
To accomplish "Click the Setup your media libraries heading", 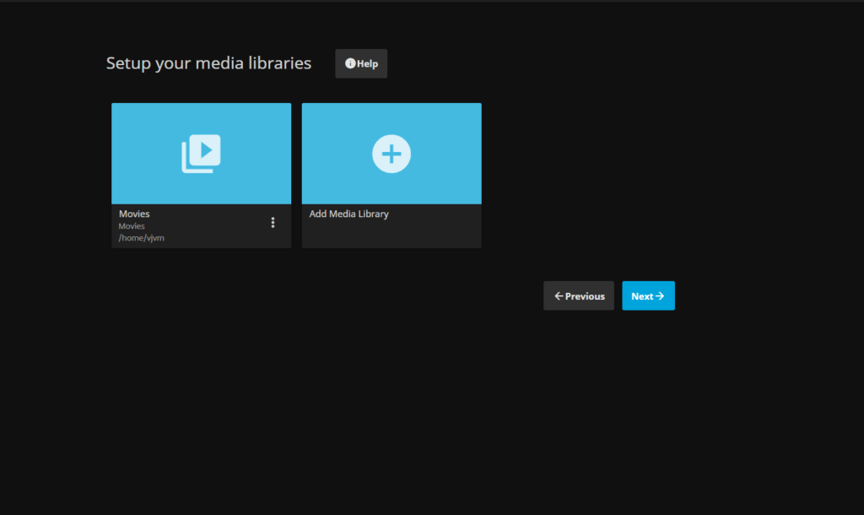I will (x=209, y=62).
